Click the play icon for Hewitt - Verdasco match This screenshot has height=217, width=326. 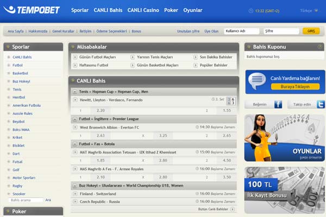75,100
